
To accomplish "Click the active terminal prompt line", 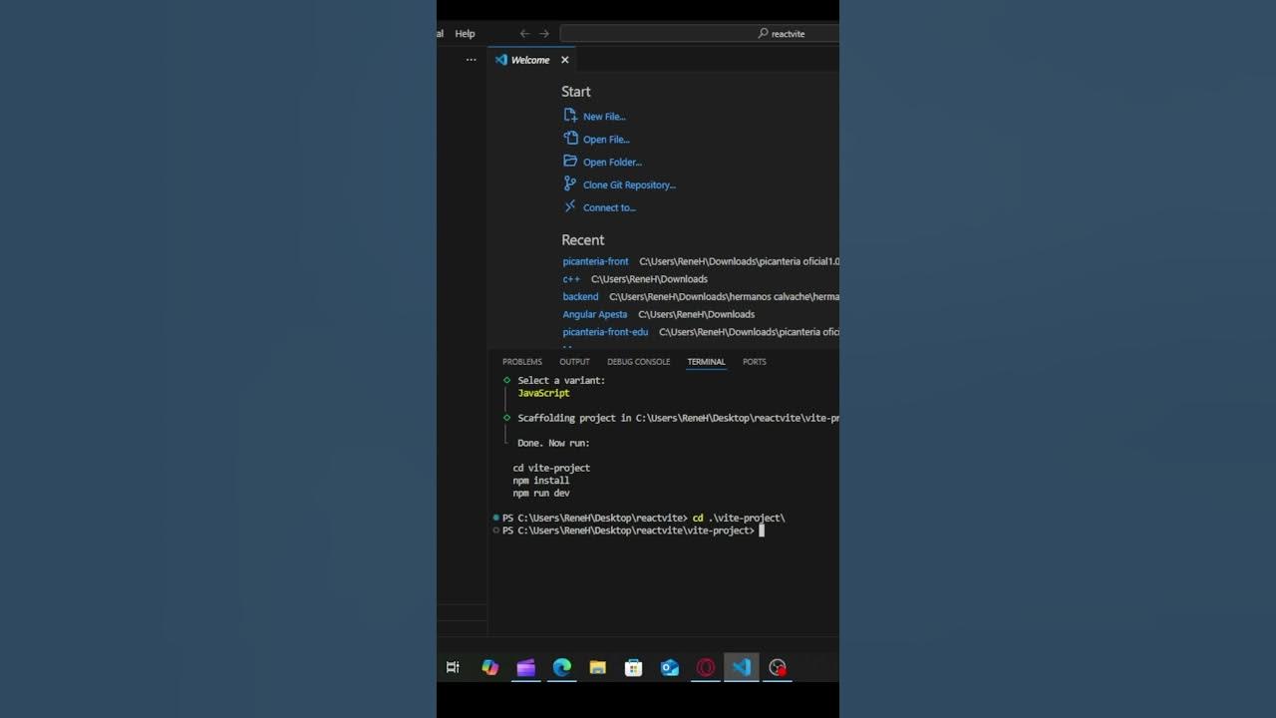I will click(633, 531).
